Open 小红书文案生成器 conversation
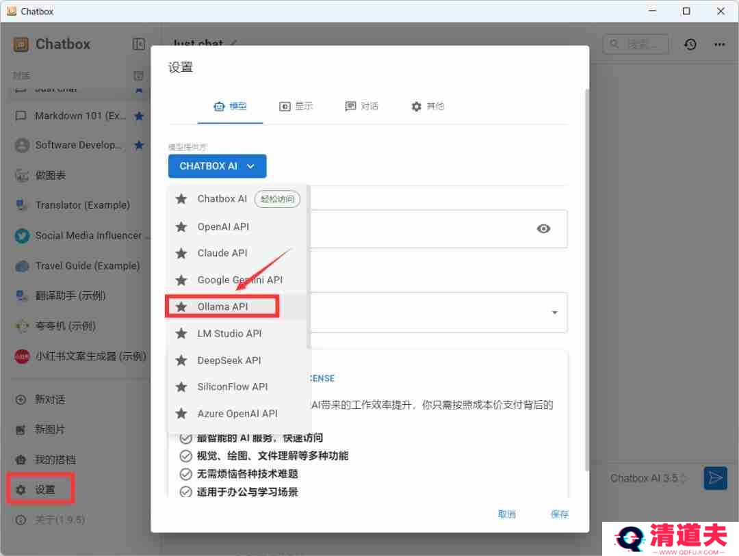The height and width of the screenshot is (556, 739). (78, 356)
